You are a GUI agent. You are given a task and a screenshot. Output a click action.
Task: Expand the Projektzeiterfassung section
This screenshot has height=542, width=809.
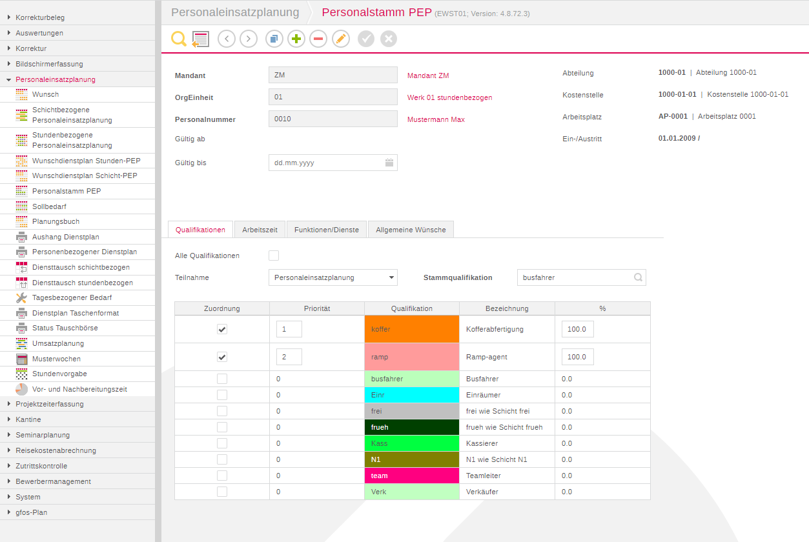point(77,404)
